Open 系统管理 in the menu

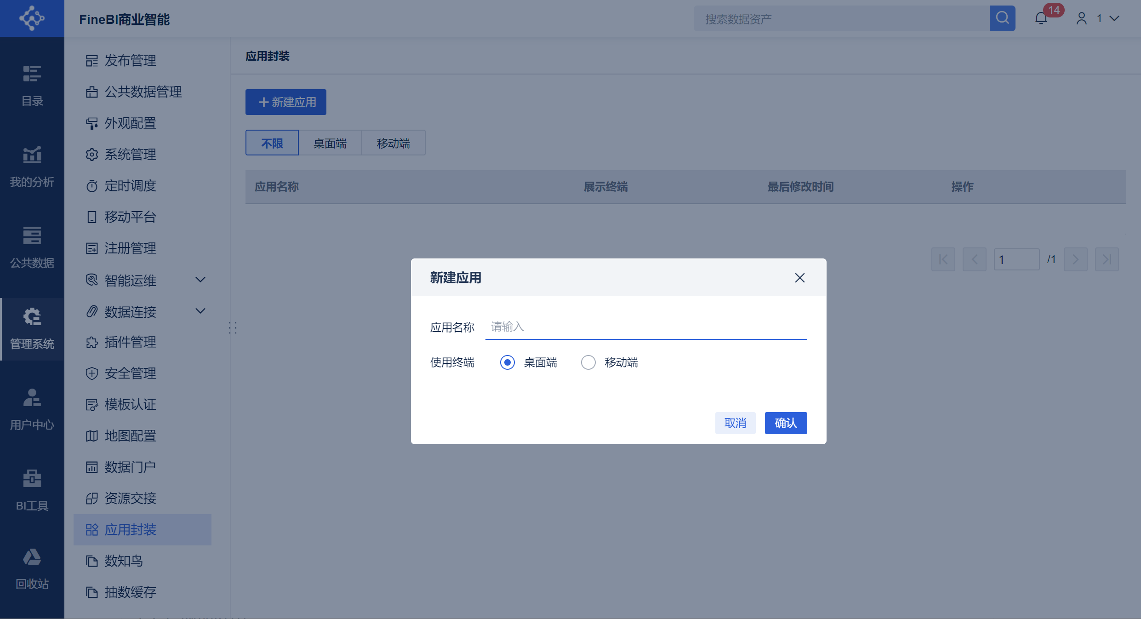(130, 155)
